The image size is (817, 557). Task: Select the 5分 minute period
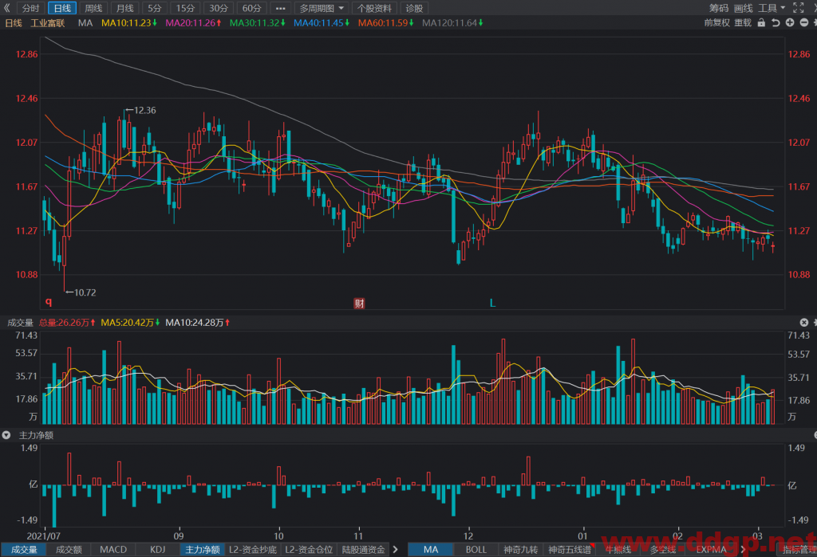coord(155,8)
